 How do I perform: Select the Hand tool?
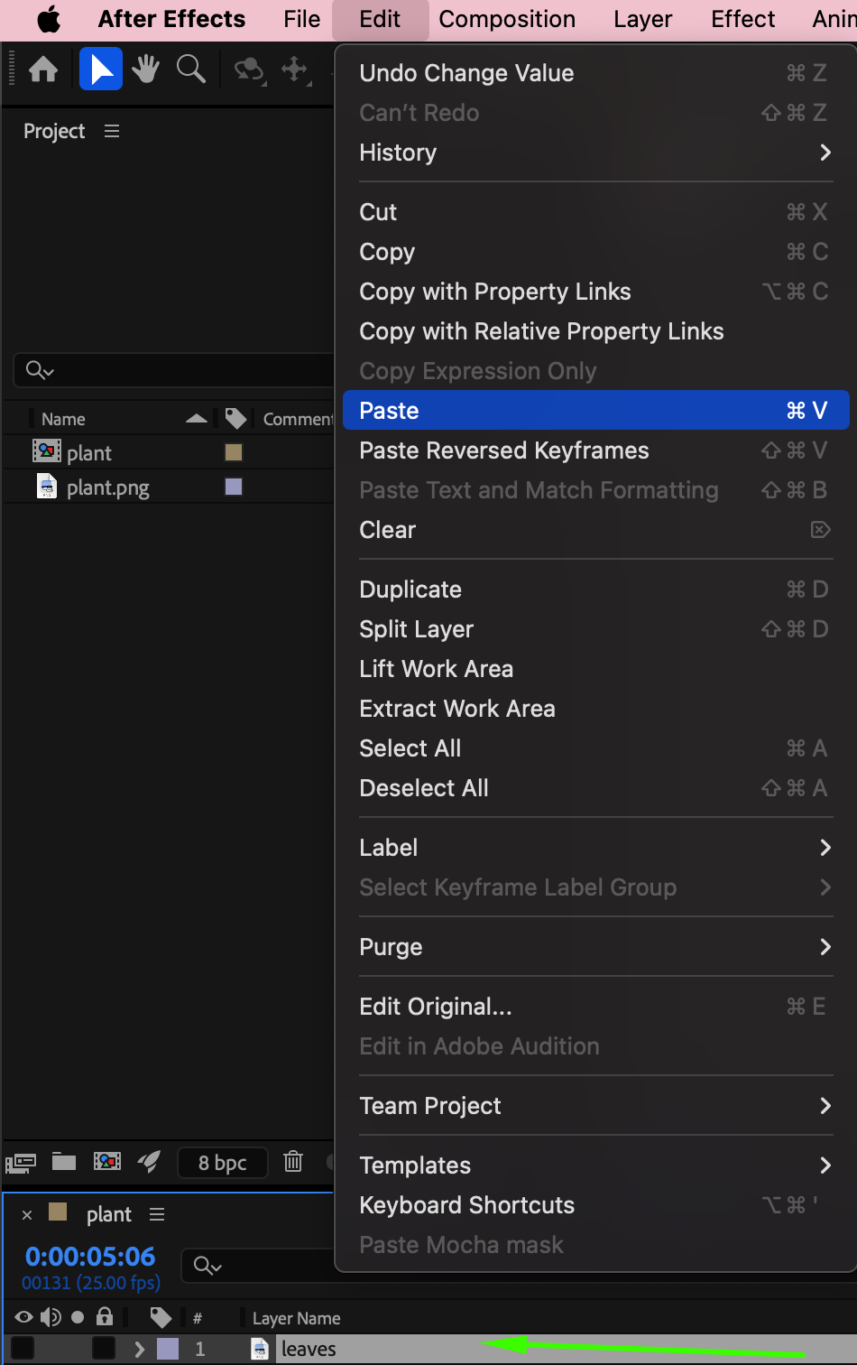pos(145,70)
